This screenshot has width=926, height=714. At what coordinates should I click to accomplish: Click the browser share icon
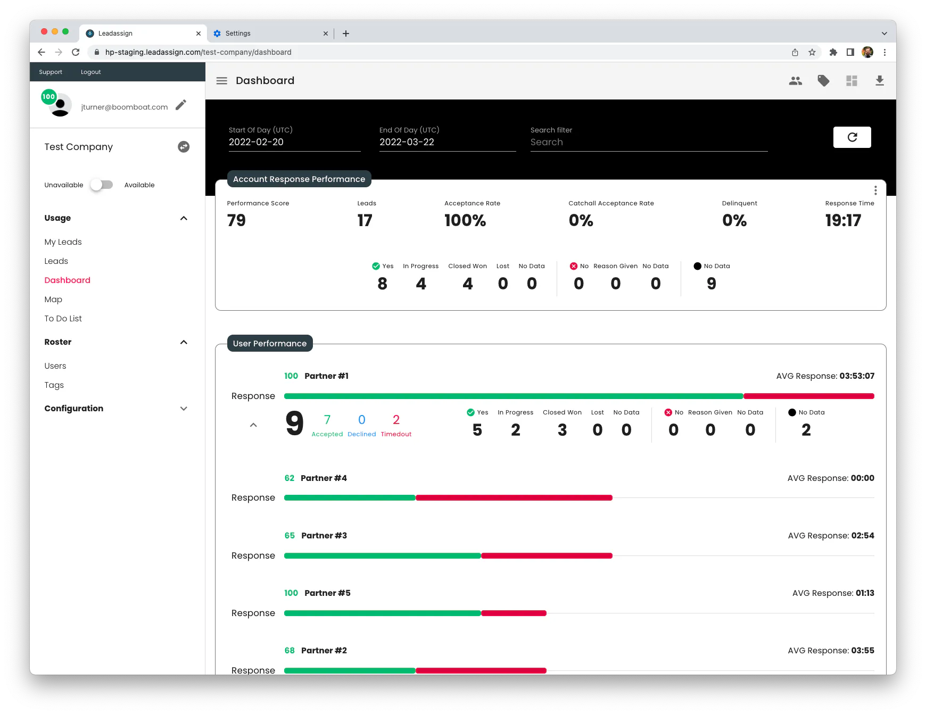tap(795, 52)
